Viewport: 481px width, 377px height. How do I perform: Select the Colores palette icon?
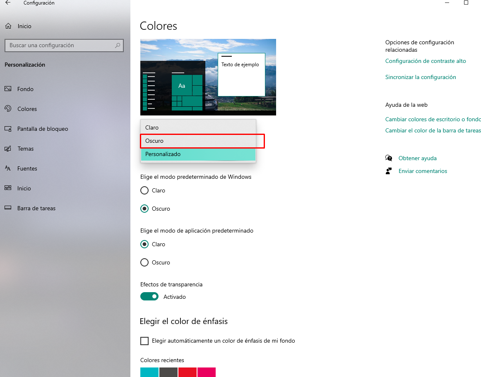[8, 109]
